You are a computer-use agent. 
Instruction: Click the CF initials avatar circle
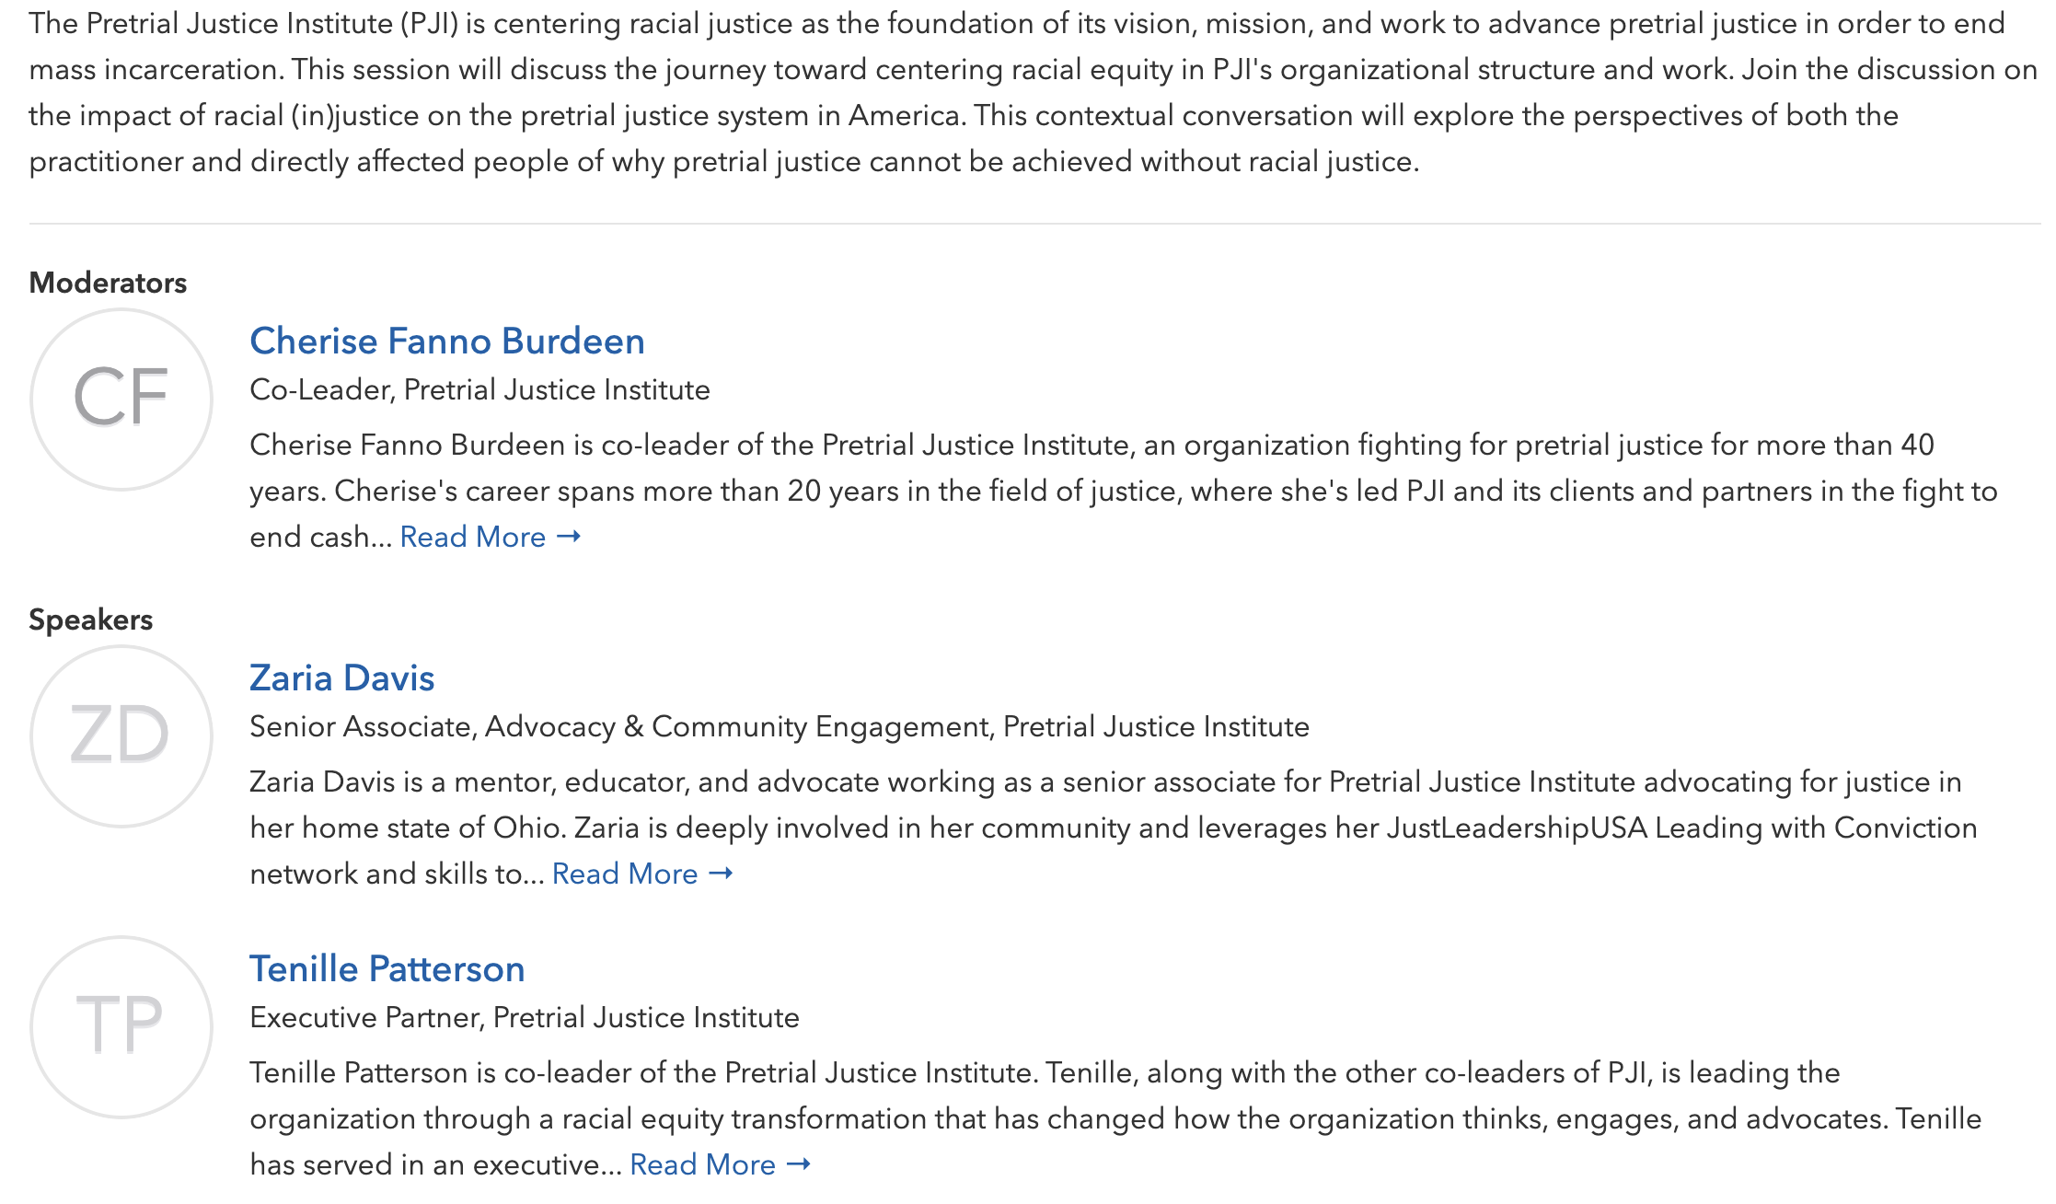[x=121, y=399]
